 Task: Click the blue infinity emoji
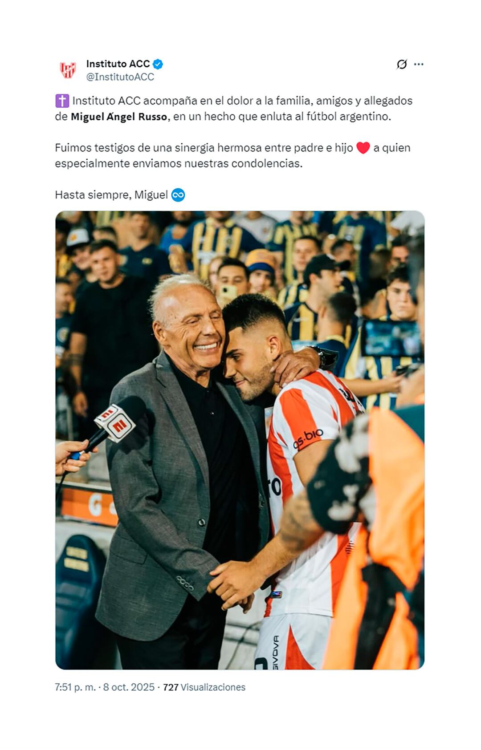point(178,195)
